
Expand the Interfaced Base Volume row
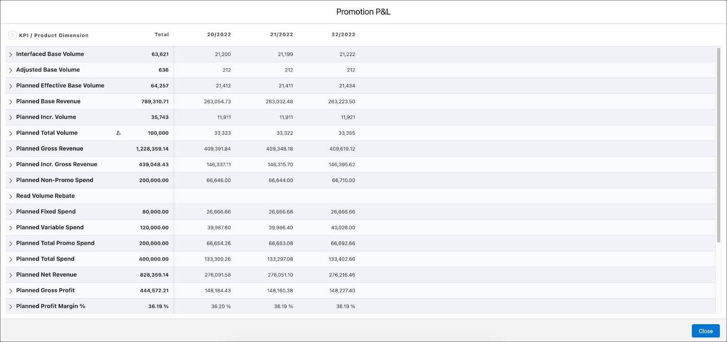10,55
